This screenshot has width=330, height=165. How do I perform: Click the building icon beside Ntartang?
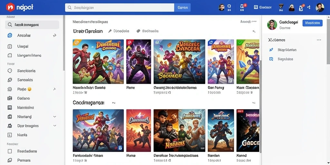click(x=10, y=117)
